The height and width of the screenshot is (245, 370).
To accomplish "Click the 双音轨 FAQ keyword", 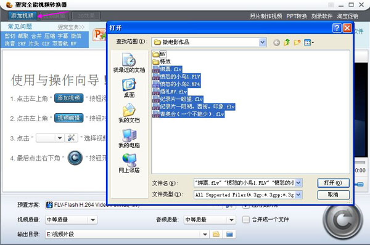I will point(60,44).
